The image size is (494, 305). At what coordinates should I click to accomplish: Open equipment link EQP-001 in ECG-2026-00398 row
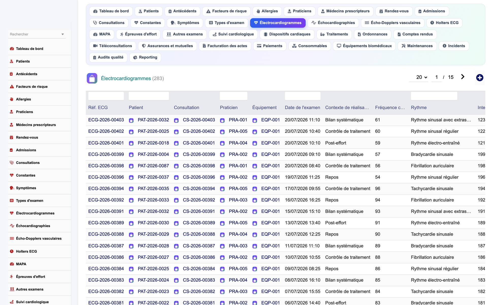pyautogui.click(x=270, y=166)
